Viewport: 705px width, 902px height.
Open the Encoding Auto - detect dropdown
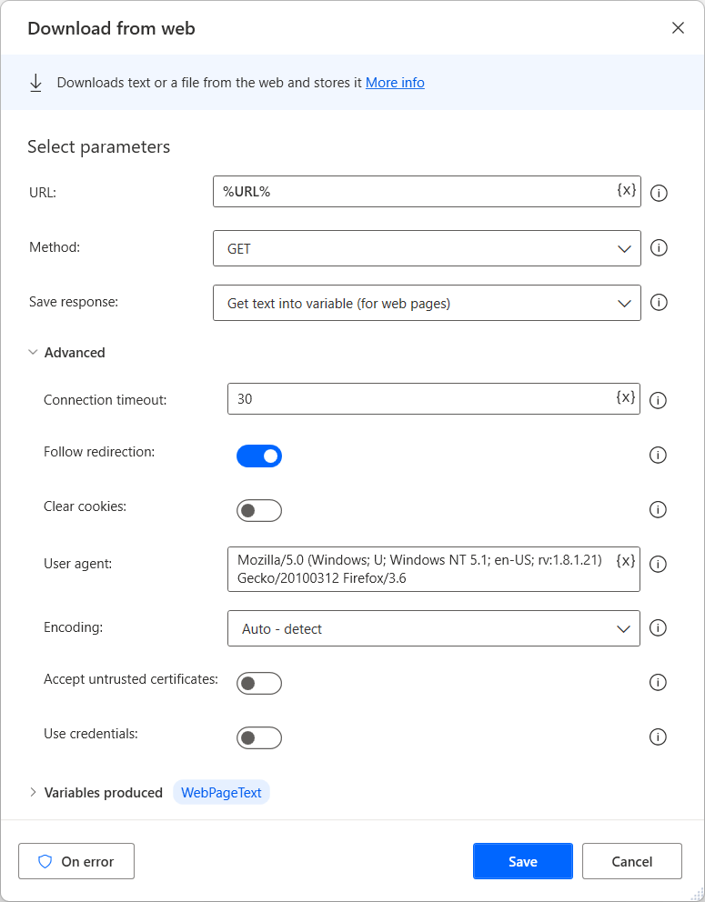(x=433, y=628)
